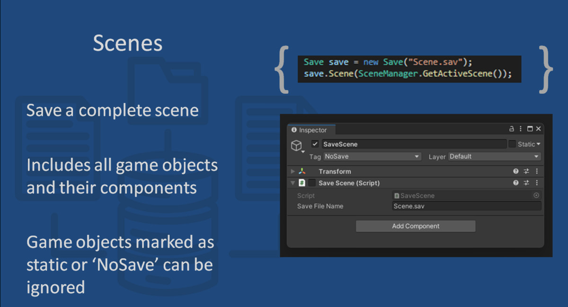Open the Default Layer dropdown
The width and height of the screenshot is (568, 307).
[x=493, y=157]
